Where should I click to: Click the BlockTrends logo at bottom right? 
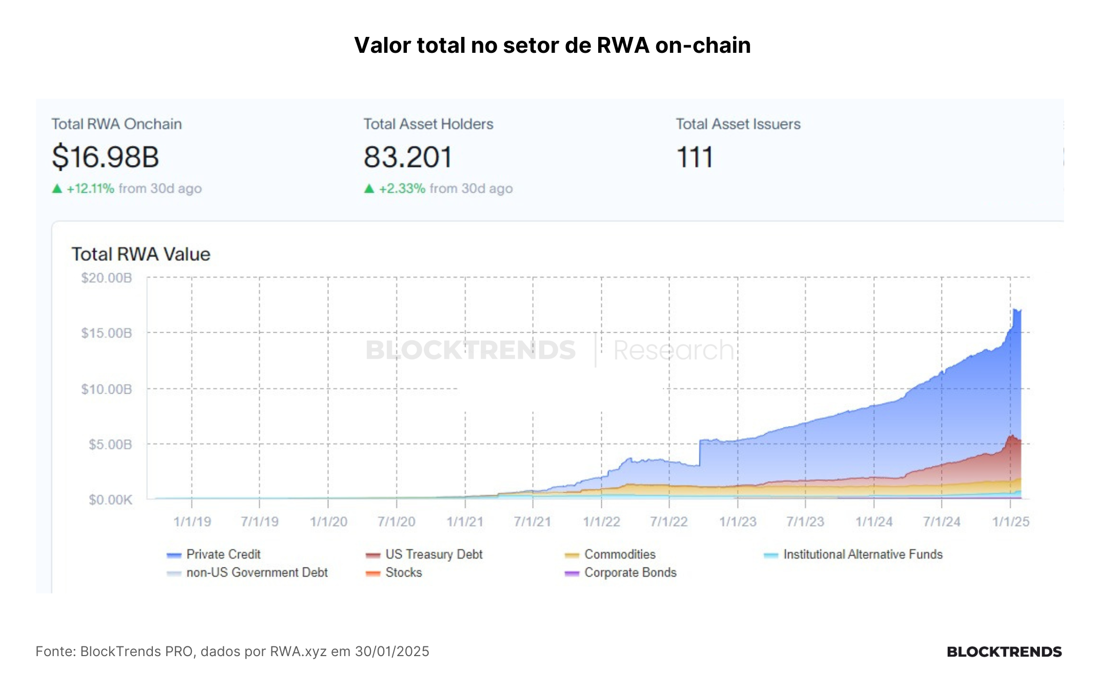(1004, 652)
